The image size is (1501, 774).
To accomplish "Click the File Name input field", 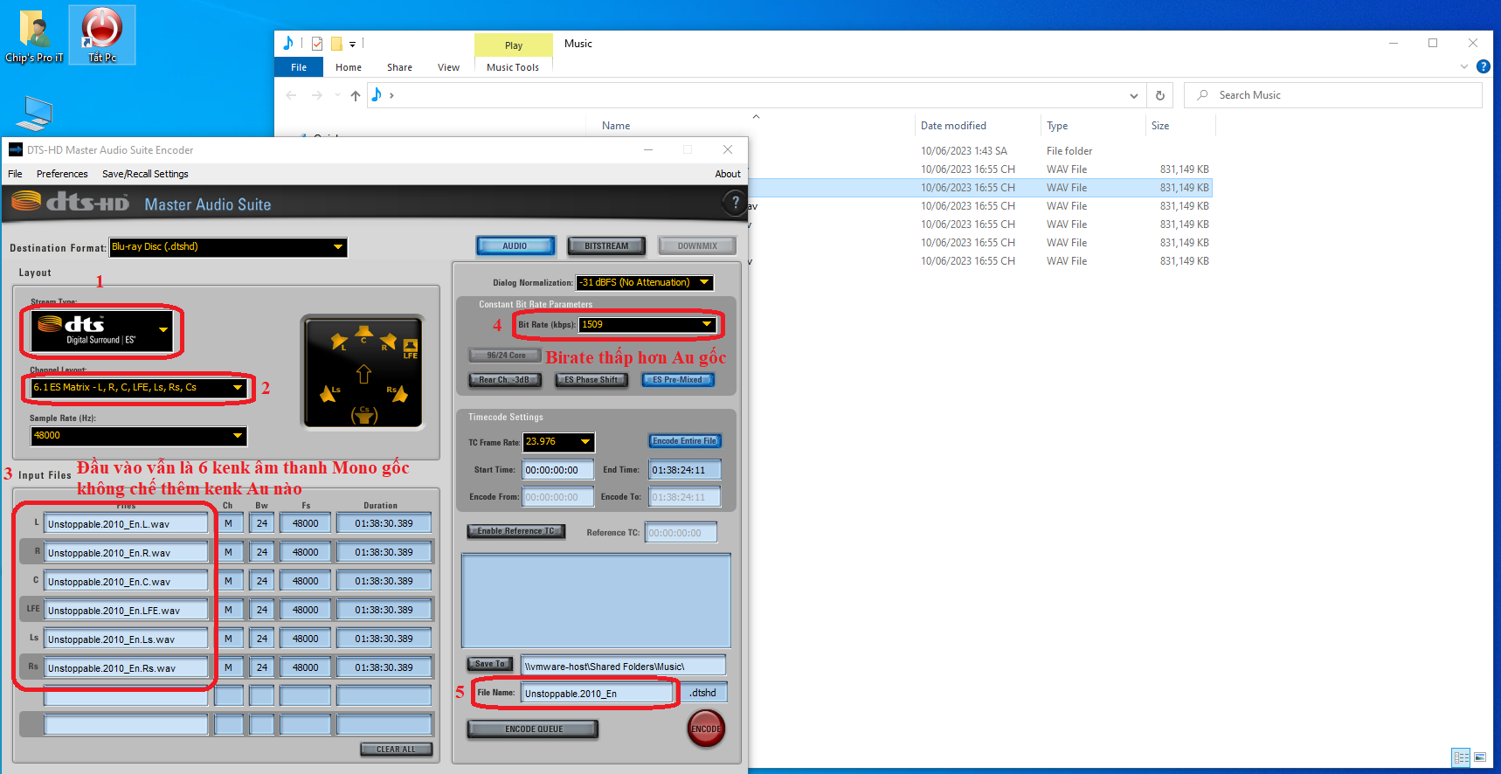I will (x=599, y=694).
